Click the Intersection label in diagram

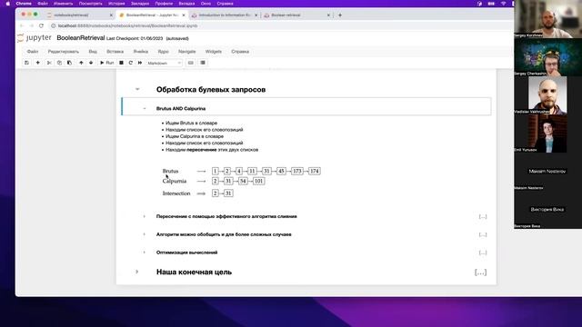176,193
